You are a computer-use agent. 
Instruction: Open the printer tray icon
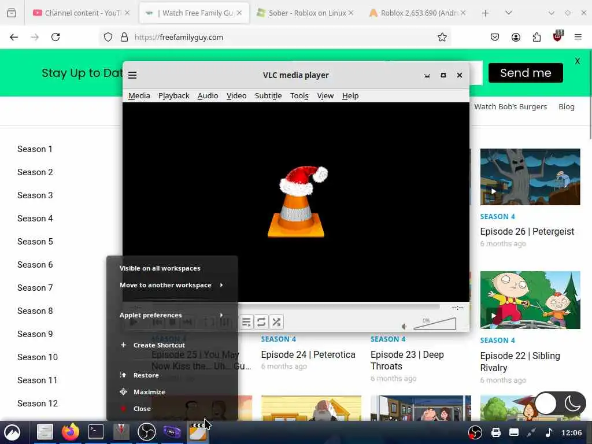495,432
